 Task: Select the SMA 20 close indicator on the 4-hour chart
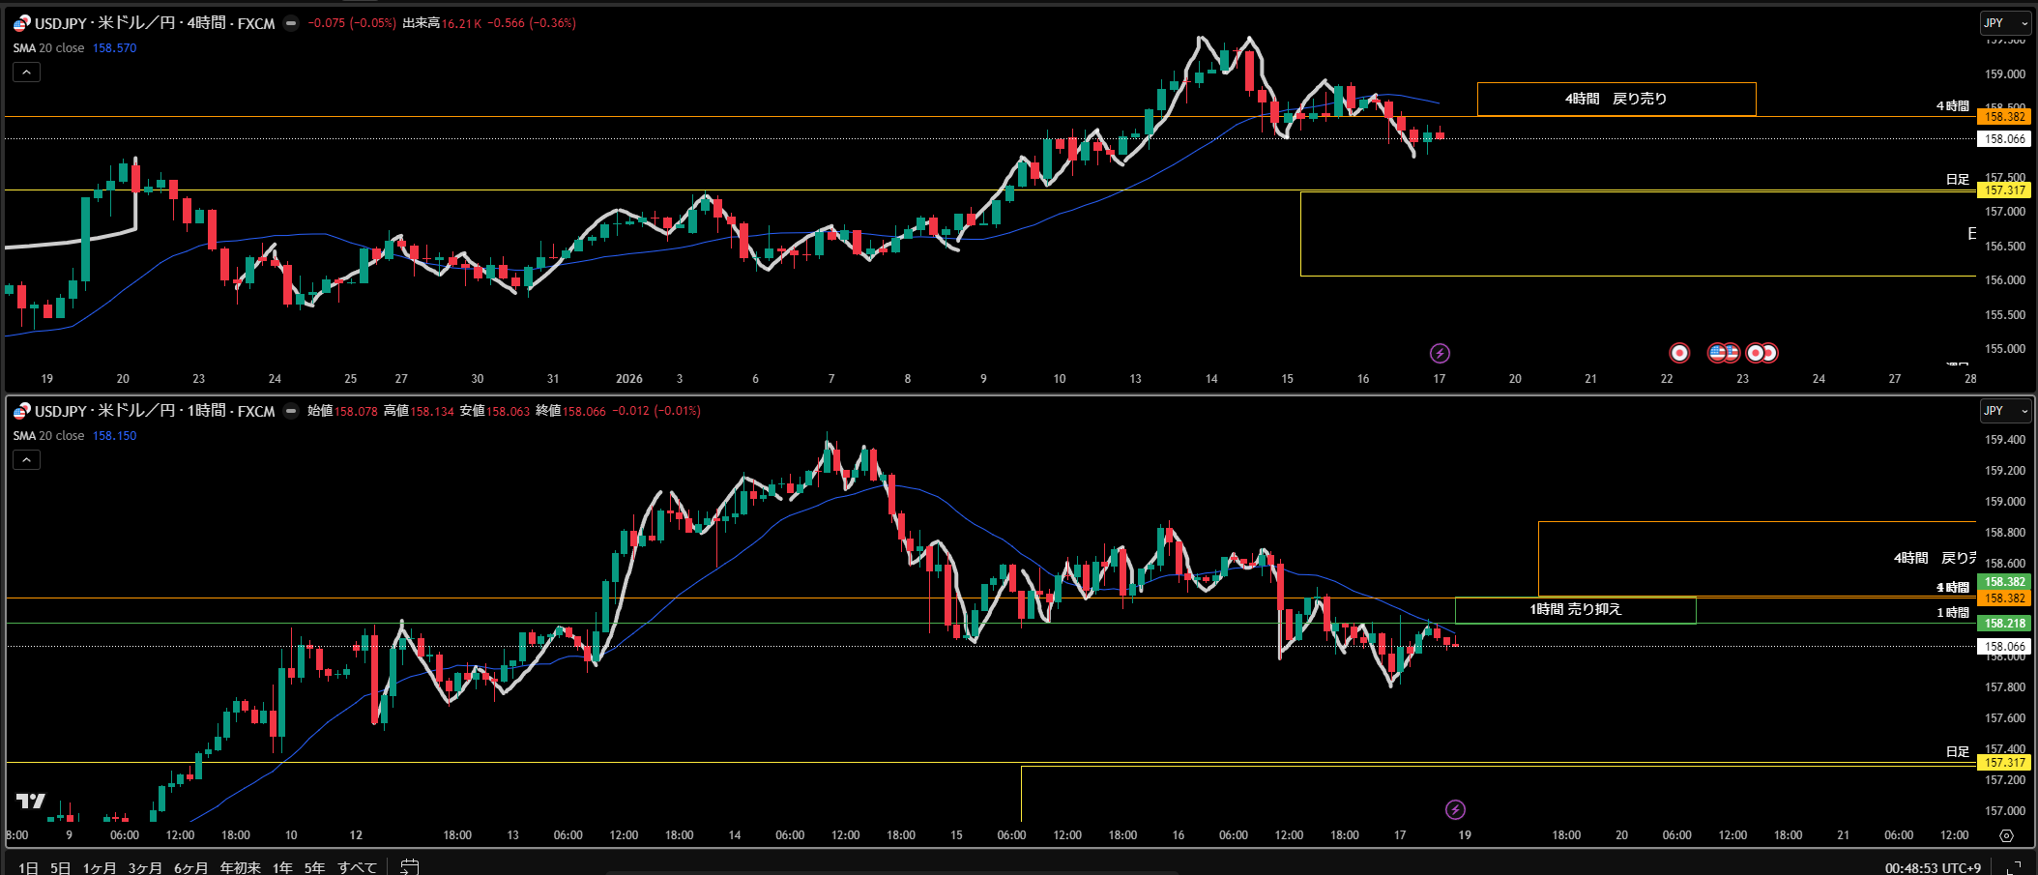[48, 48]
